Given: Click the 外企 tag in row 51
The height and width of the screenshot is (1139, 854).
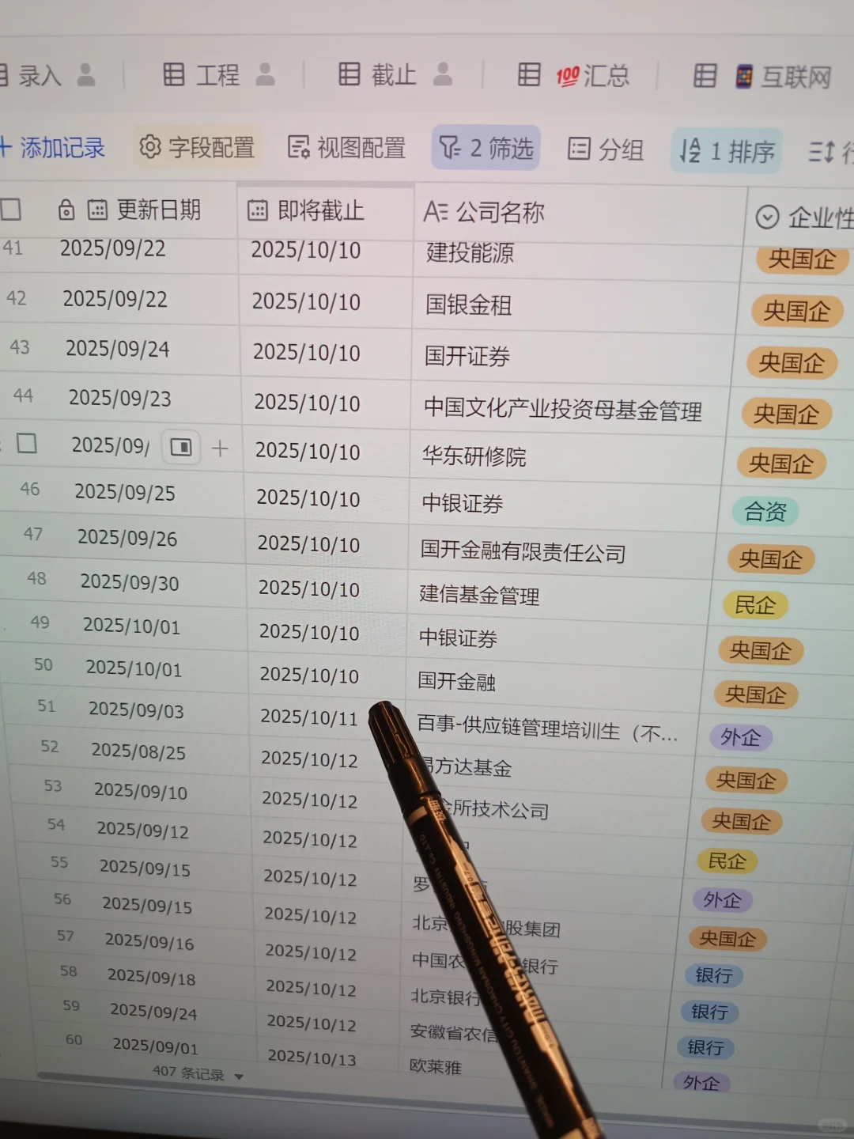Looking at the screenshot, I should coord(740,737).
